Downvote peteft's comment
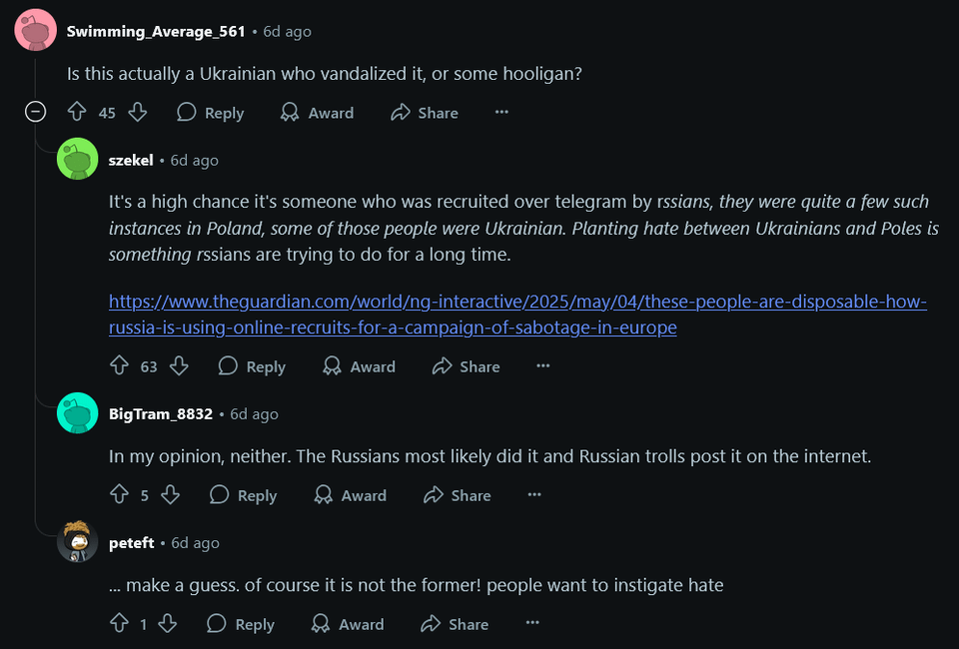 click(168, 623)
